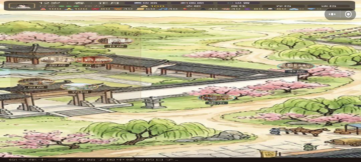This screenshot has height=162, width=361.
Task: Open the 花园 garden location bubble
Action: 80,87
